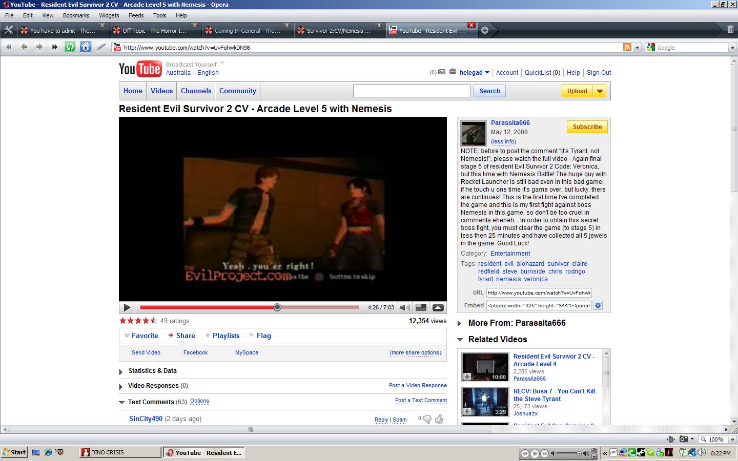Click the new tab plus icon
738x461 pixels.
click(x=485, y=30)
